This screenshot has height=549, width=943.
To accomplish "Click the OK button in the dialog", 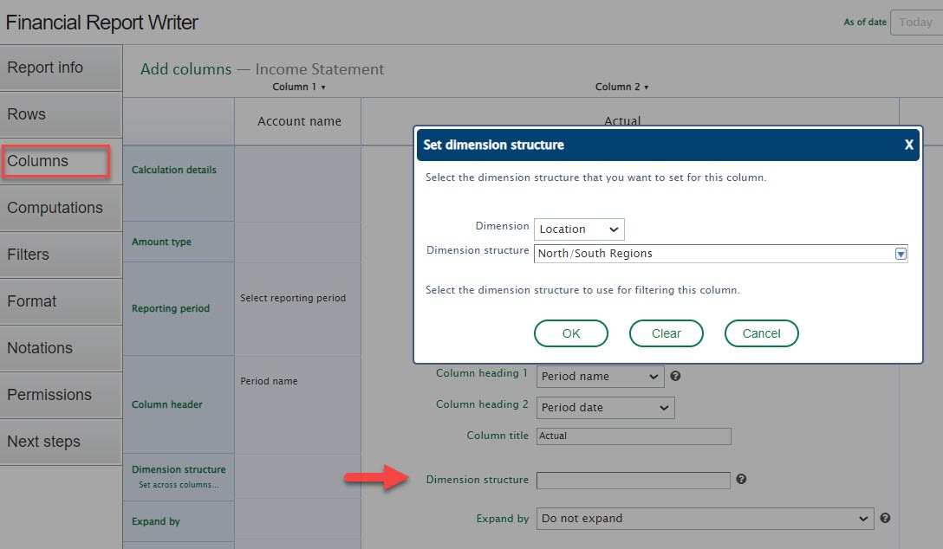I will (570, 333).
